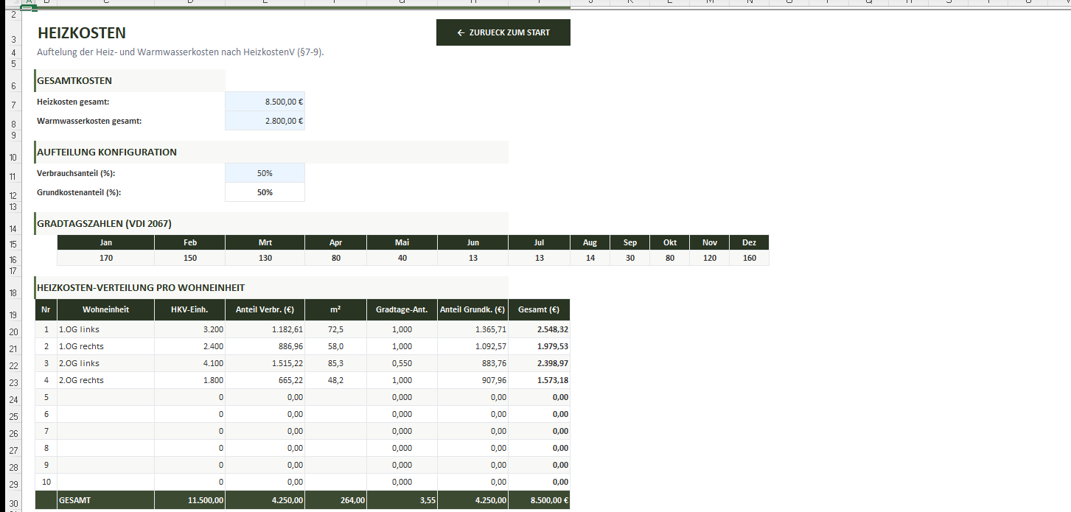Select the Heizkosten gesamt value 8.500,00 €
The image size is (1071, 512).
pos(265,102)
